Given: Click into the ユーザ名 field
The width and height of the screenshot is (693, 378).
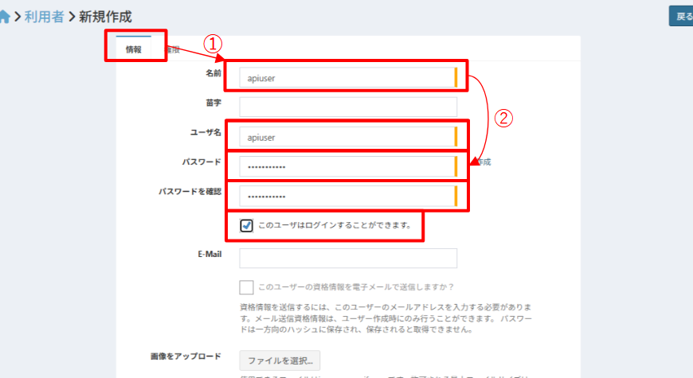Looking at the screenshot, I should (x=348, y=137).
